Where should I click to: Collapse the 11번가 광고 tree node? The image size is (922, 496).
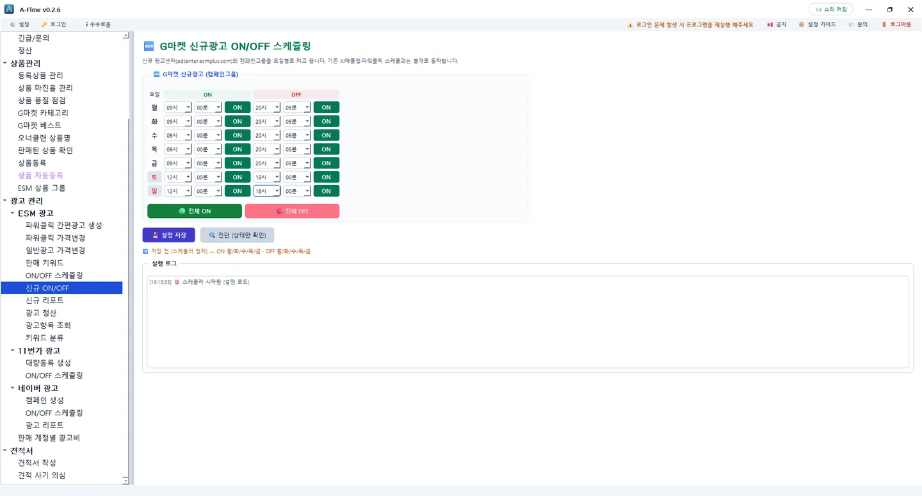tap(13, 351)
